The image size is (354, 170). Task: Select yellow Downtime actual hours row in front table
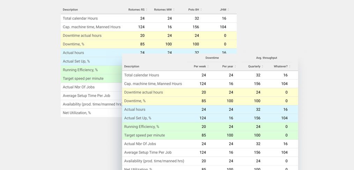(210, 93)
